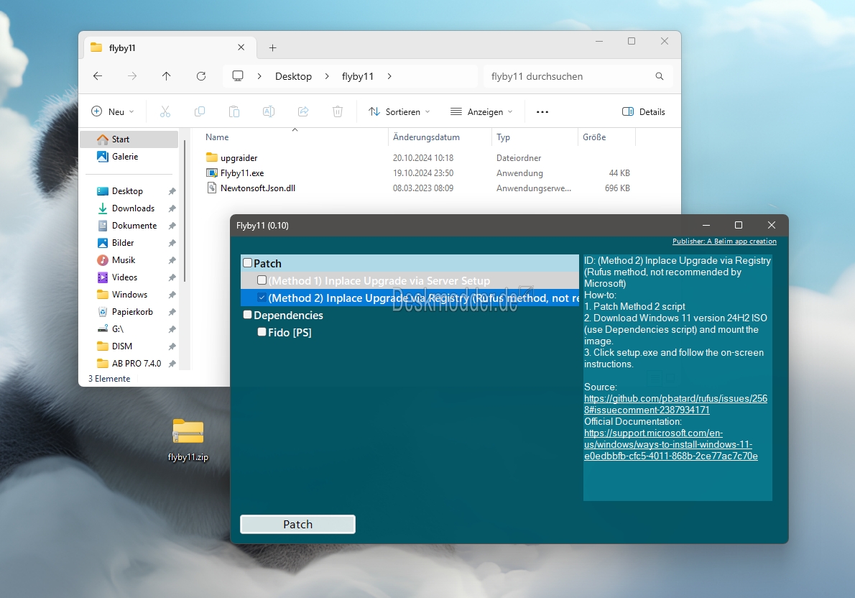Open the Sortieren dropdown
This screenshot has width=855, height=598.
(x=399, y=112)
